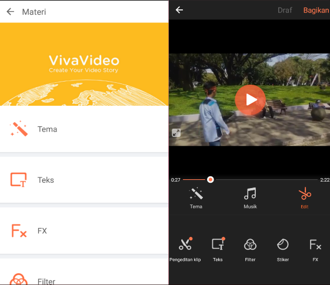Open the Filter tool in editor toolbar
The width and height of the screenshot is (330, 285).
(x=250, y=250)
